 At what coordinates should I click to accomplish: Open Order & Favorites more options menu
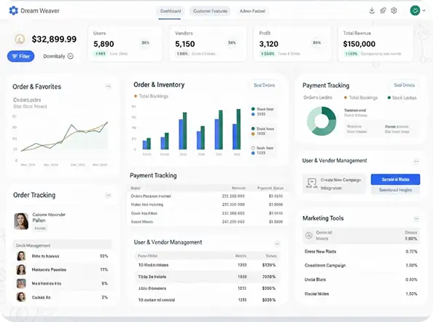108,86
